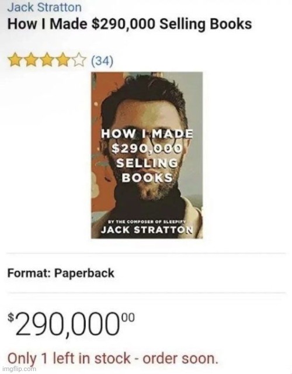Open the book cover image
Viewport: 292px width, 374px height.
tap(147, 155)
